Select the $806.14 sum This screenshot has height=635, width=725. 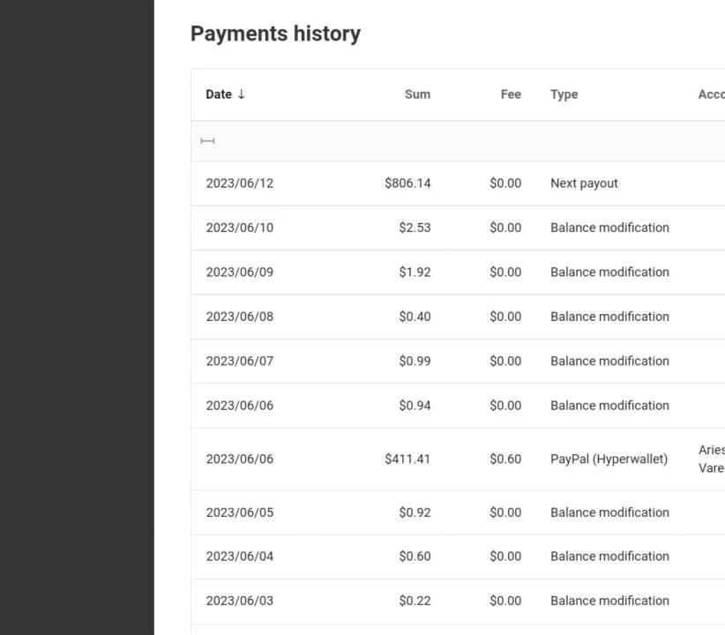[x=407, y=183]
